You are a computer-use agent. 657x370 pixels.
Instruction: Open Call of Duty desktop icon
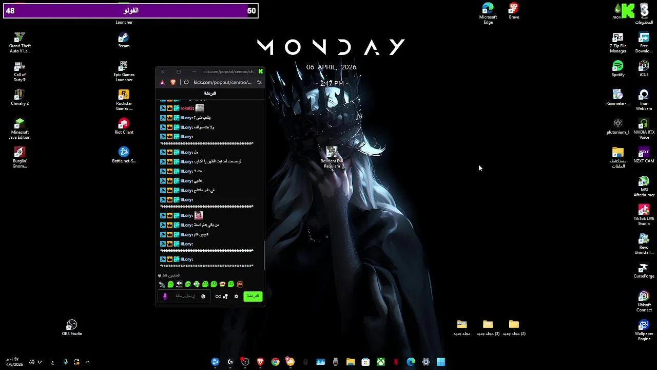pyautogui.click(x=20, y=71)
